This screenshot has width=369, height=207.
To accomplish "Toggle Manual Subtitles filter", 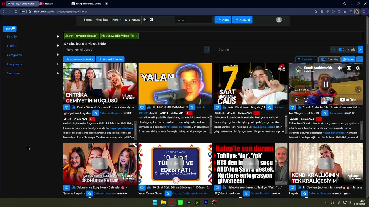I will [110, 59].
